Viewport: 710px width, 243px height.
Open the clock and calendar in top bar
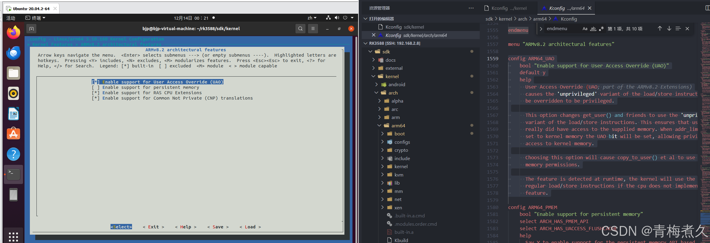click(191, 18)
